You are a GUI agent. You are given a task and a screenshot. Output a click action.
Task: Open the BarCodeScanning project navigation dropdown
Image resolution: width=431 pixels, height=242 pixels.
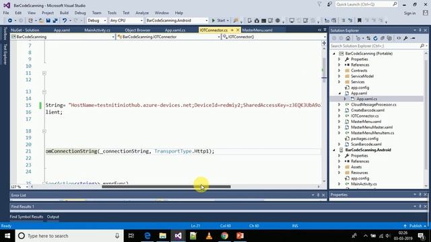[63, 37]
